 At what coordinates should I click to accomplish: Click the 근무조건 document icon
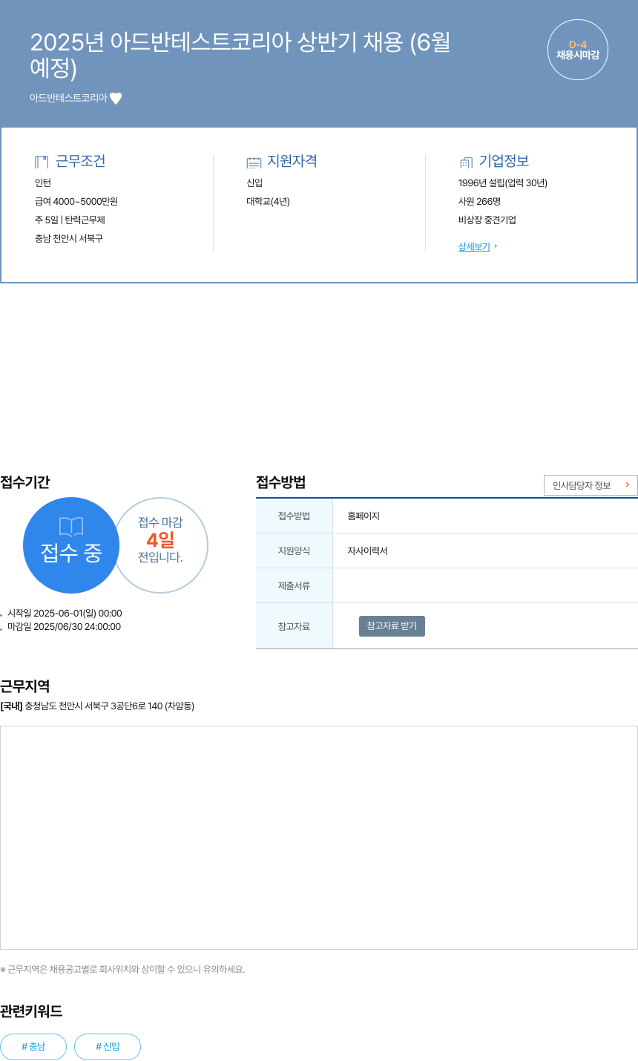click(x=42, y=162)
